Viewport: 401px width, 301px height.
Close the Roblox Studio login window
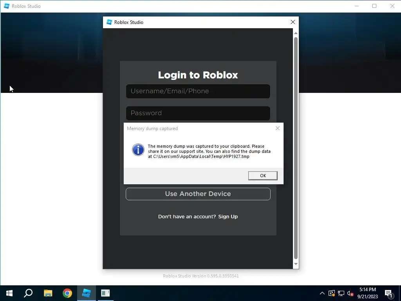click(x=293, y=22)
